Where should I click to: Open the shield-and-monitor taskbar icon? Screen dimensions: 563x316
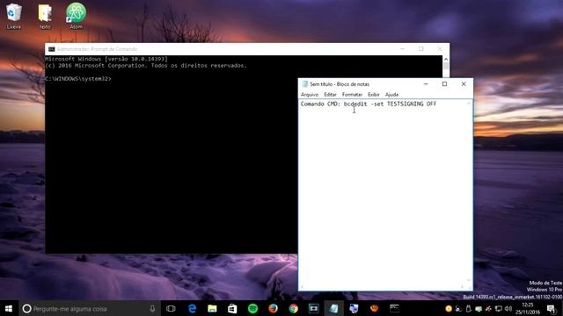[x=354, y=308]
